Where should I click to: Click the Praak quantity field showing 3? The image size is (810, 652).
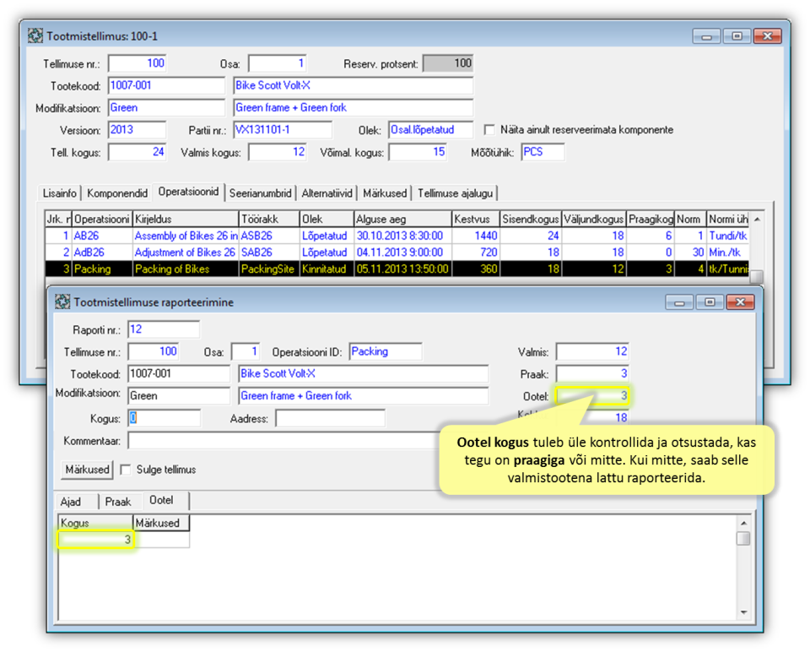pyautogui.click(x=592, y=374)
